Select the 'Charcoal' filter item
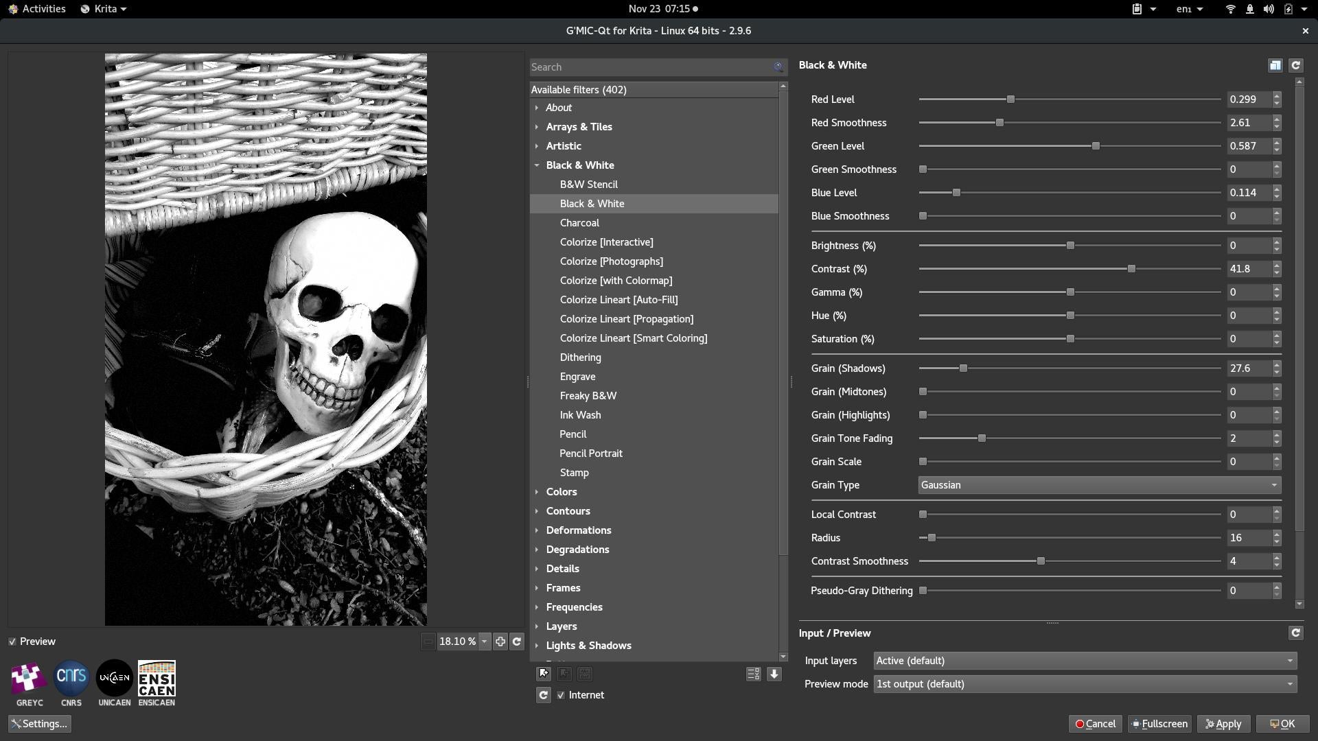Viewport: 1318px width, 741px height. pyautogui.click(x=579, y=222)
